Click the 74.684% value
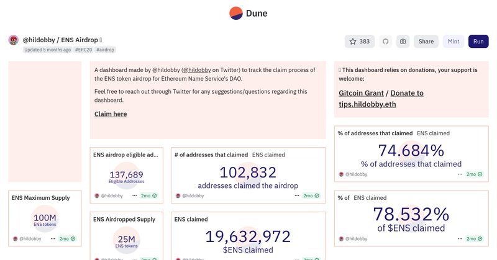This screenshot has height=260, width=497. (411, 150)
